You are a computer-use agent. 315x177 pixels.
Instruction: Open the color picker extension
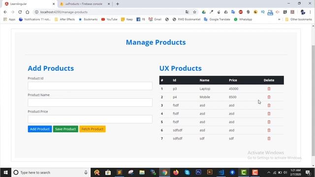[x=211, y=12]
